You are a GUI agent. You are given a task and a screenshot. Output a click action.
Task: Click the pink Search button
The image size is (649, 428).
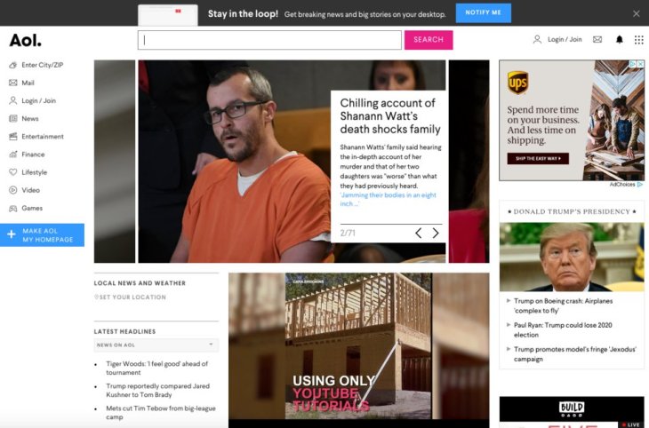tap(428, 40)
